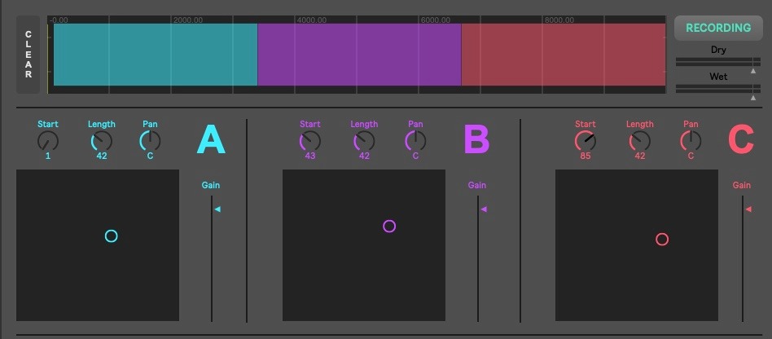772x339 pixels.
Task: Click the Pan knob in section A
Action: 150,141
